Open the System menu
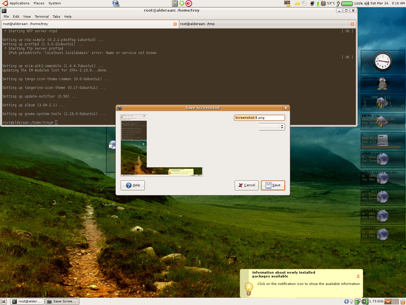Viewport: 406px width, 305px height. [55, 3]
